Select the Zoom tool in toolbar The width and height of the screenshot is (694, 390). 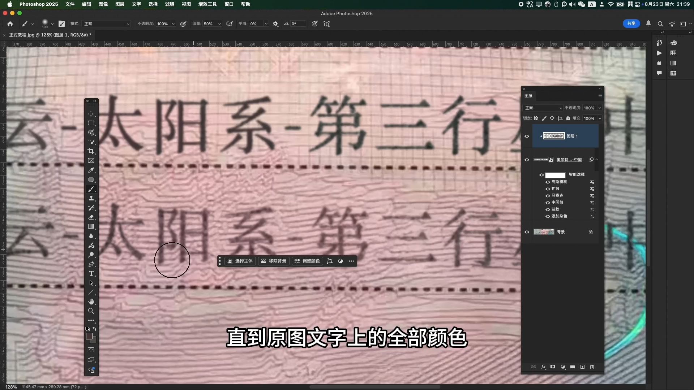[91, 311]
